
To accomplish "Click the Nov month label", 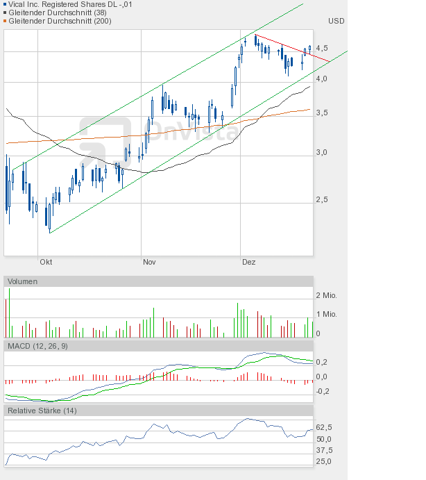I will [x=149, y=262].
